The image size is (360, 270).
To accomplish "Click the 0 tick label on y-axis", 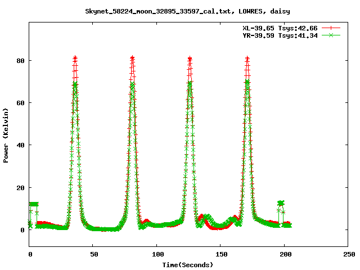I will coord(22,230).
